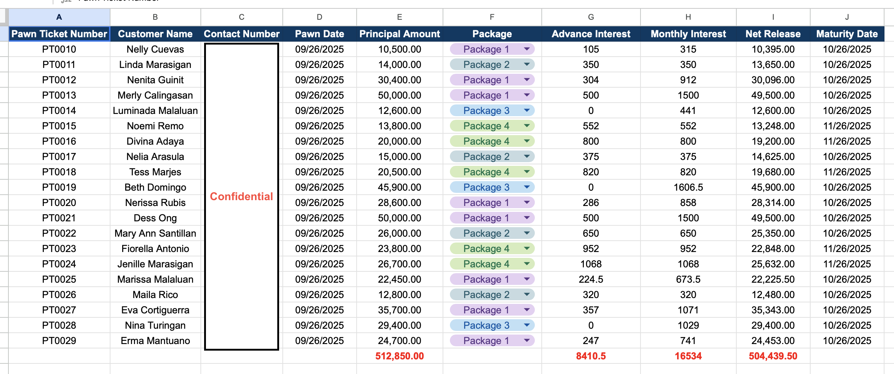
Task: Click the dropdown arrow on PT0017's Package 2
Action: coord(527,156)
